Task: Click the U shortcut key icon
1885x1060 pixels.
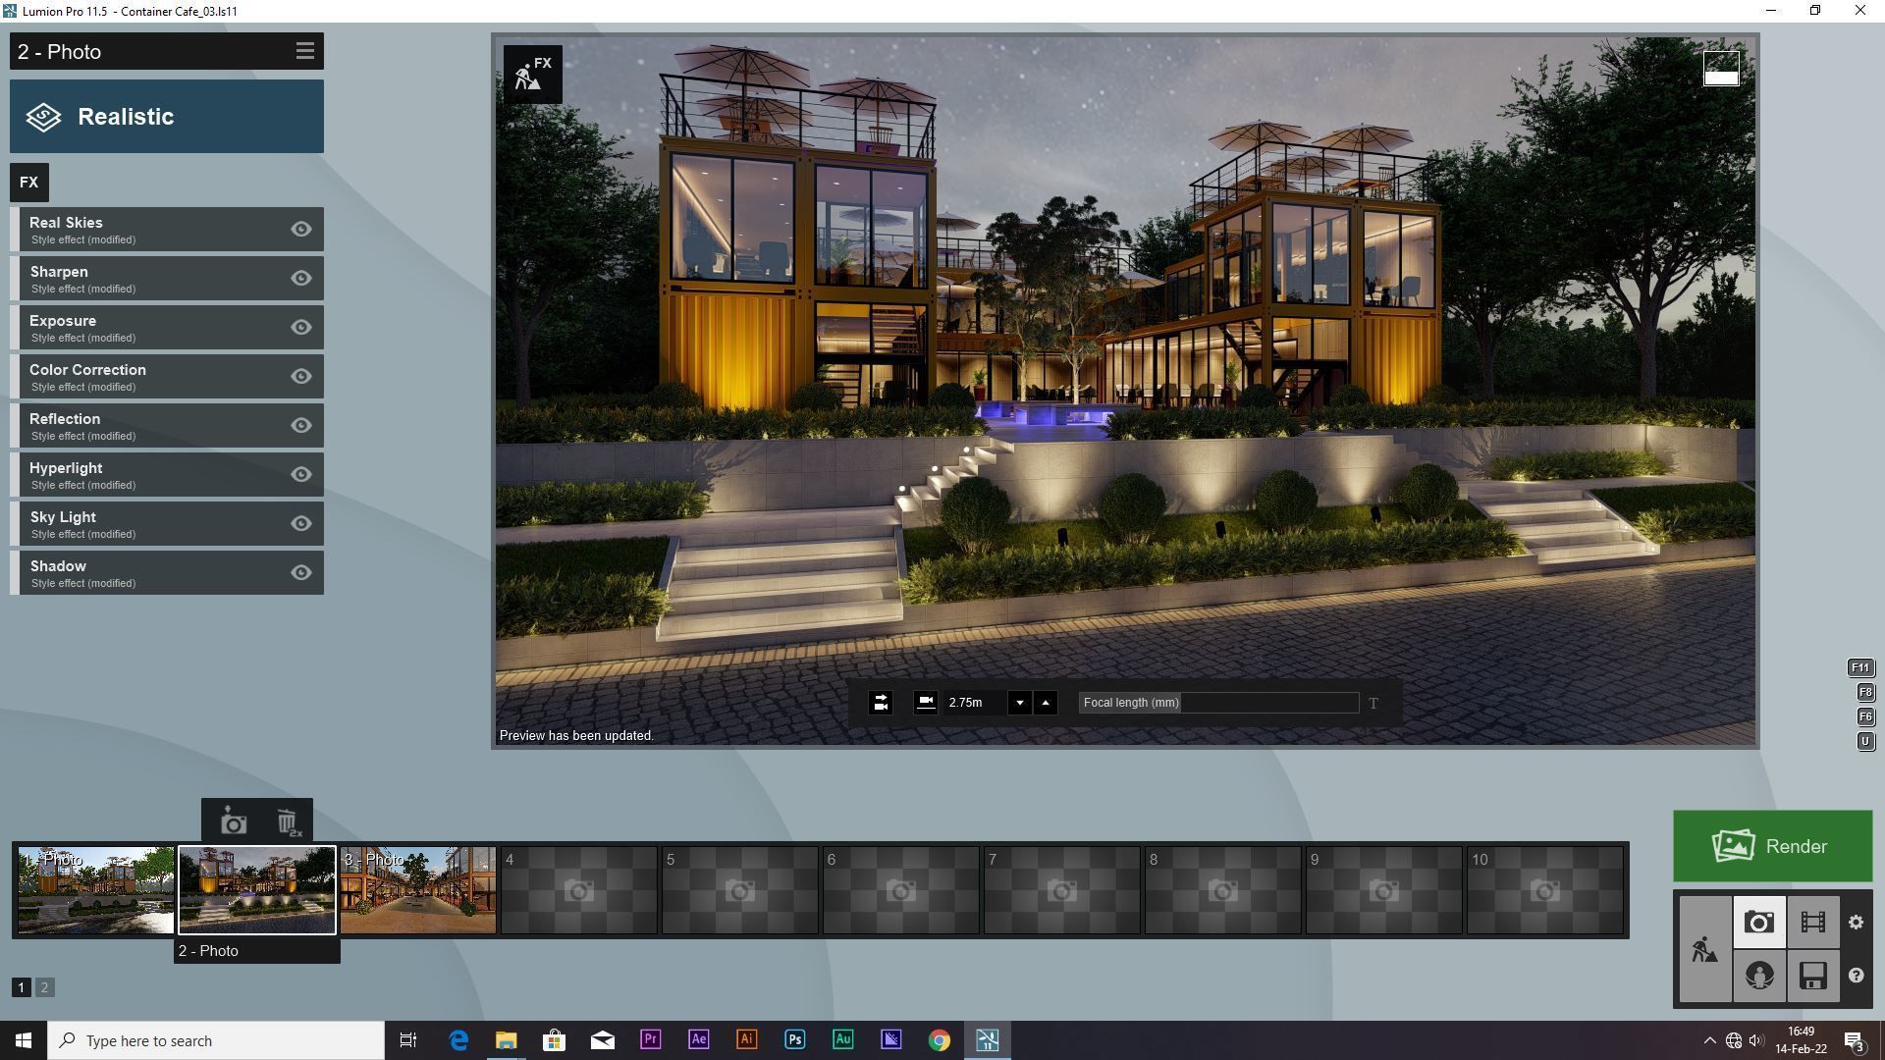Action: click(x=1865, y=741)
